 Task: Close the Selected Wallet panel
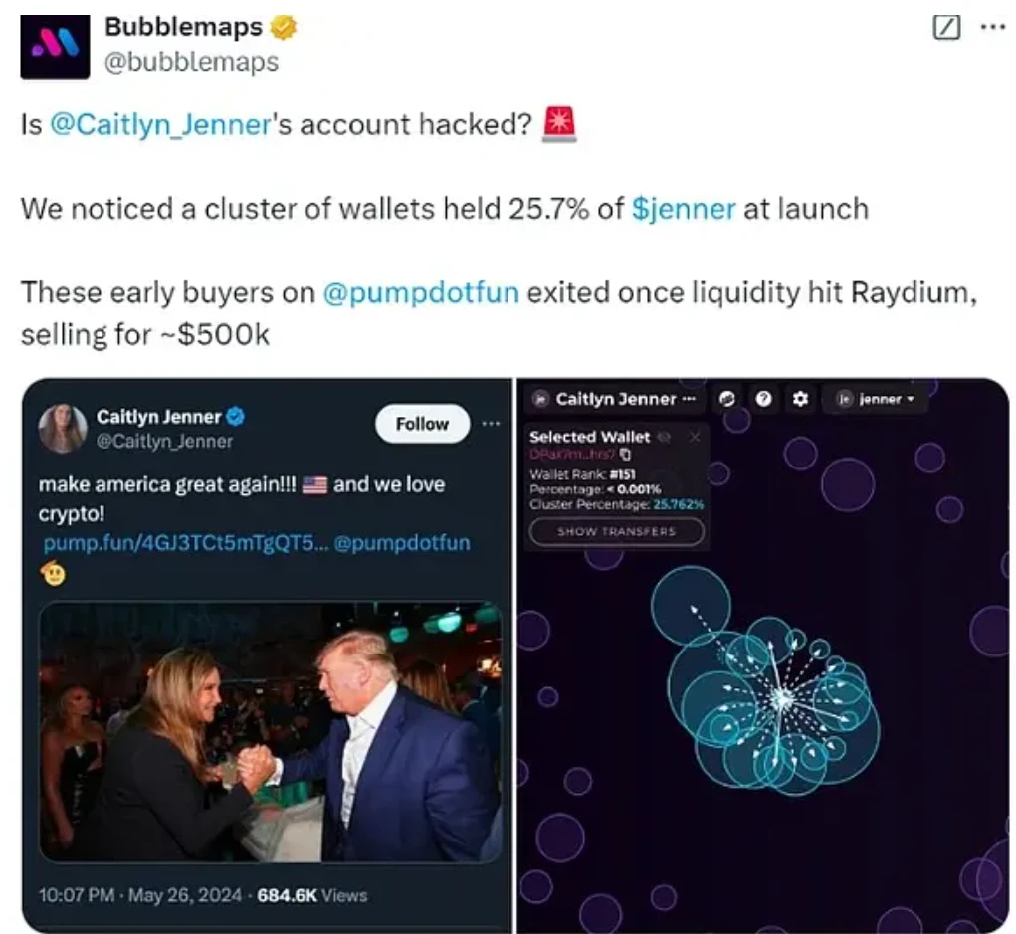[x=695, y=437]
